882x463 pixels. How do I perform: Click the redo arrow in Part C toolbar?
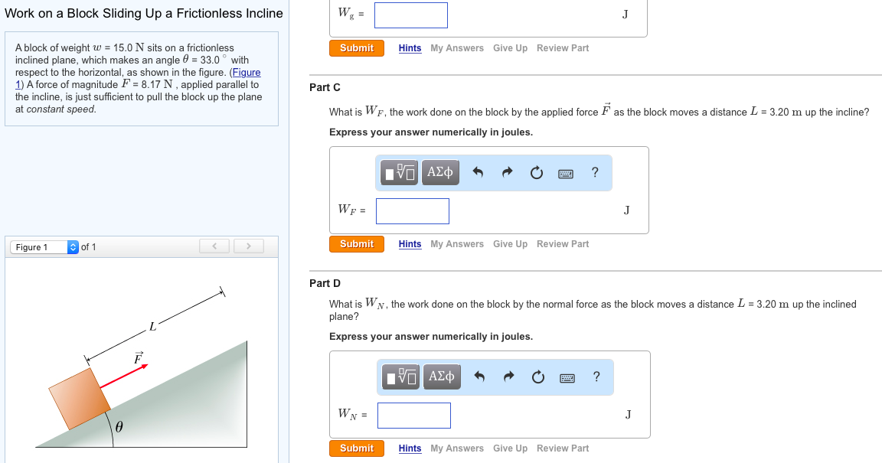click(x=507, y=172)
